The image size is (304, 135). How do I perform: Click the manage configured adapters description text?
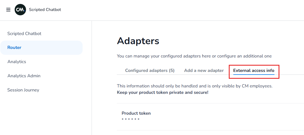194,56
